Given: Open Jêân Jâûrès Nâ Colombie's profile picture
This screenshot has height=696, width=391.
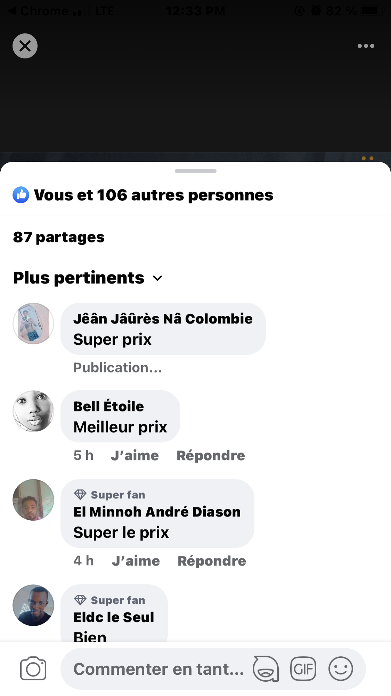Looking at the screenshot, I should pyautogui.click(x=33, y=323).
